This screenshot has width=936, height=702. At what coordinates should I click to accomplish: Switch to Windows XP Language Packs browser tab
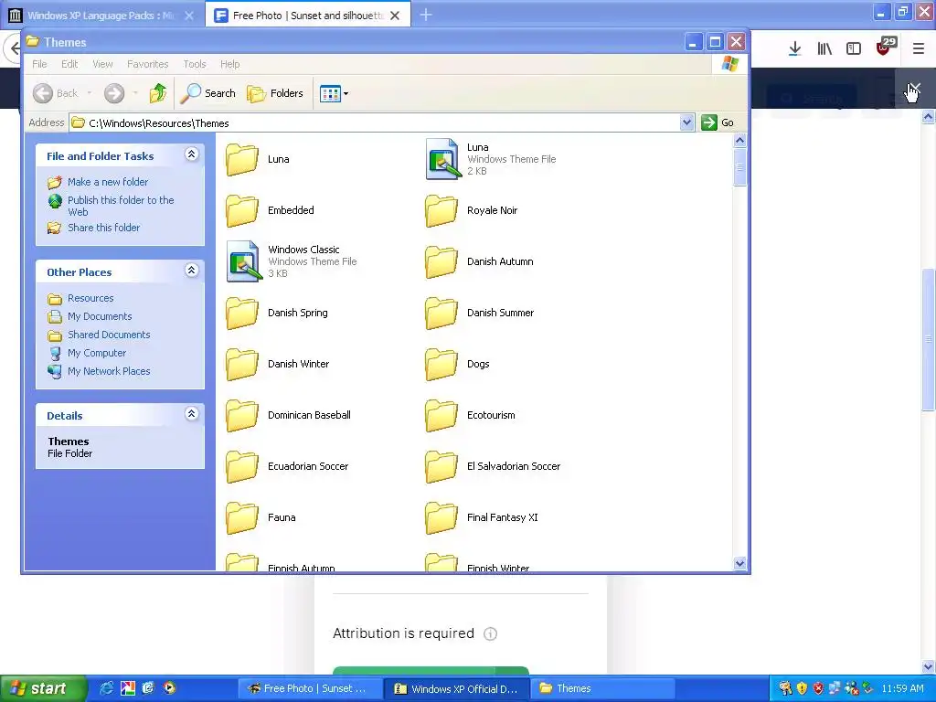[101, 16]
